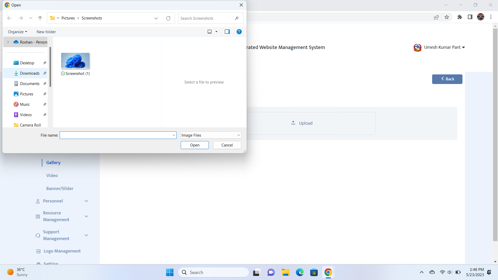Click the Up one level arrow icon

[x=40, y=18]
